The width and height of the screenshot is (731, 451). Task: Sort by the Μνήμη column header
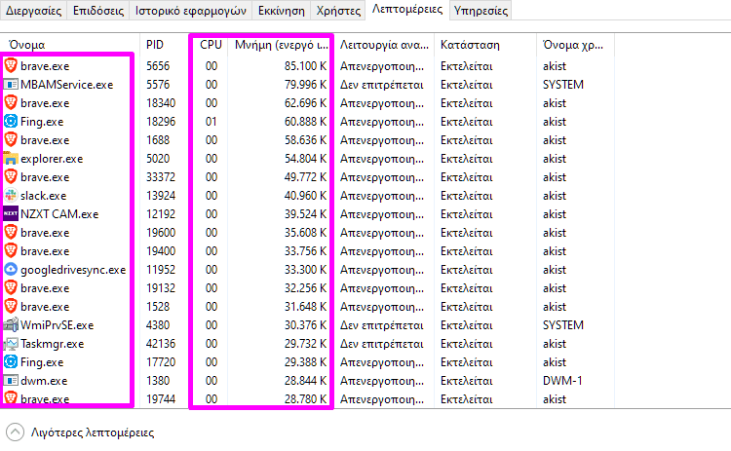281,45
